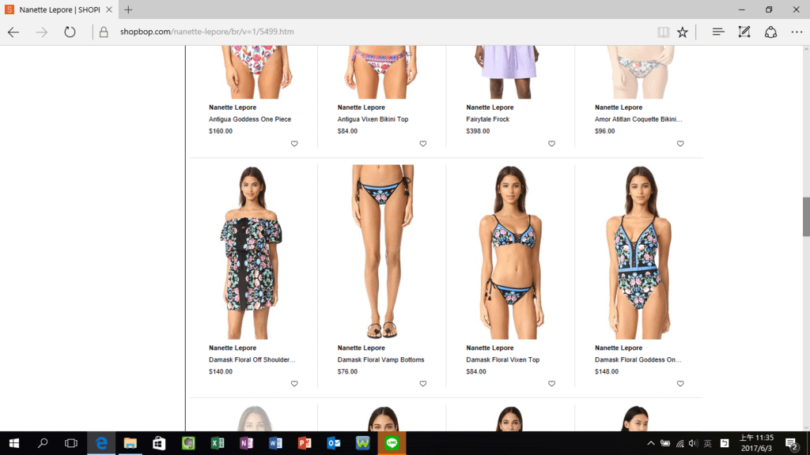Open reading view from the address bar
The width and height of the screenshot is (810, 455).
click(x=664, y=32)
